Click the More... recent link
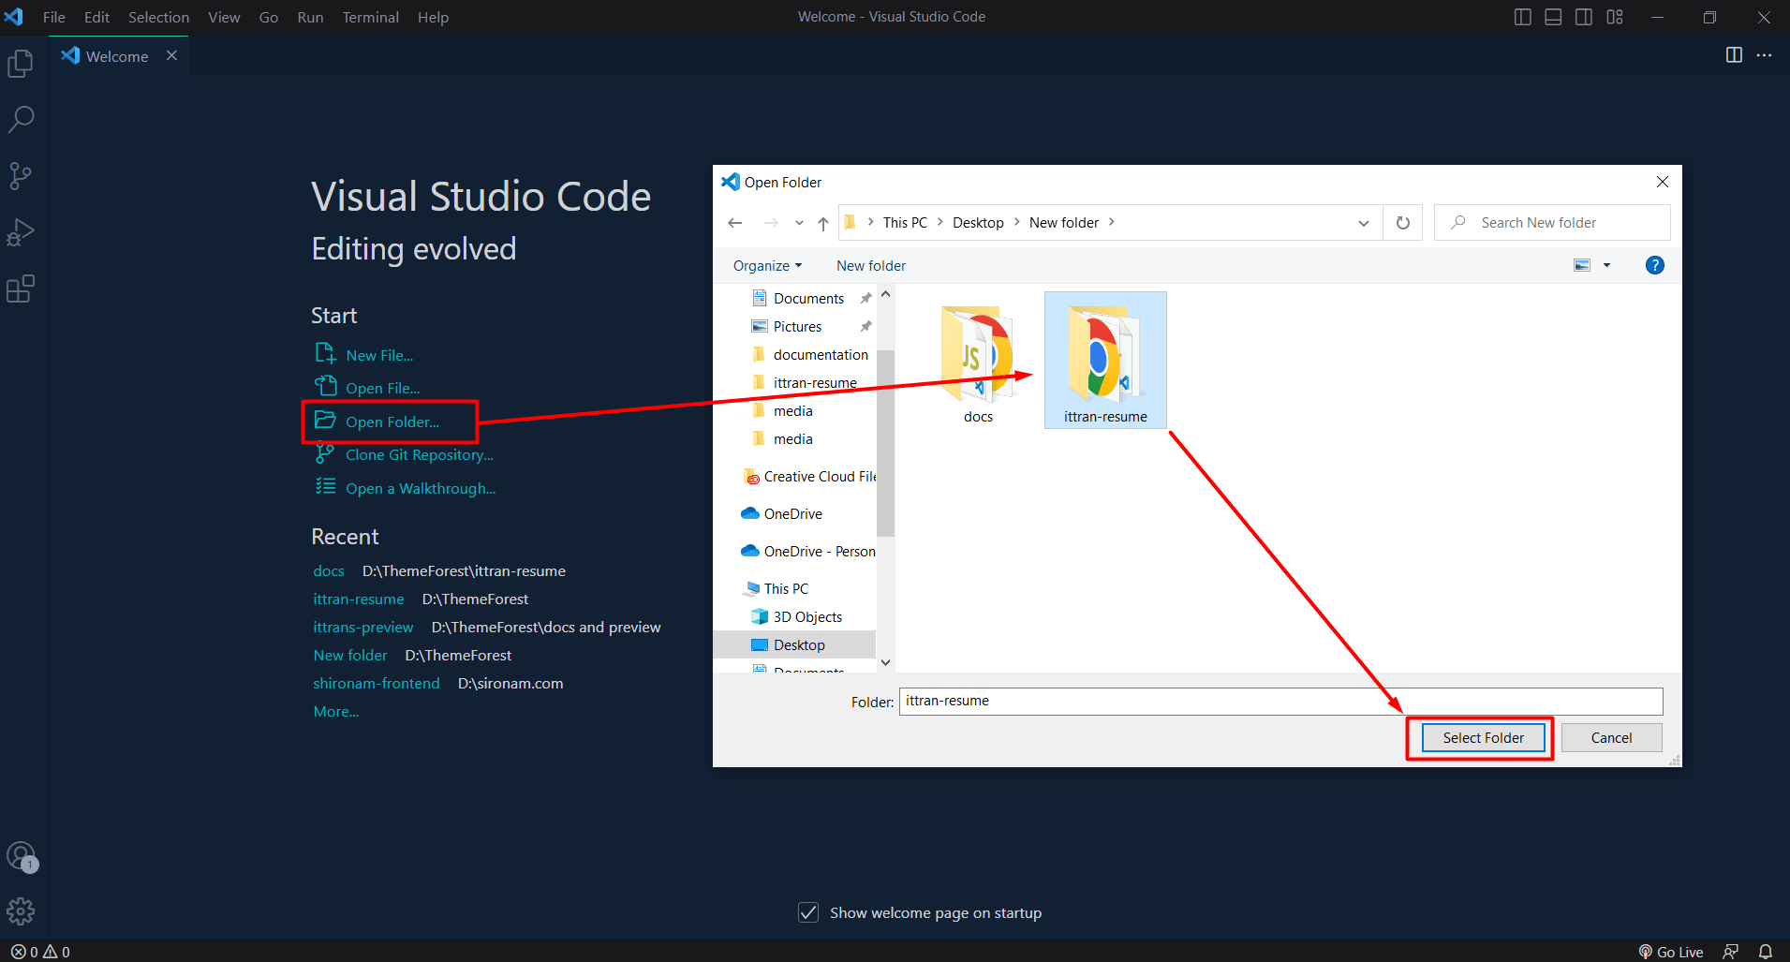The width and height of the screenshot is (1790, 962). pyautogui.click(x=336, y=711)
